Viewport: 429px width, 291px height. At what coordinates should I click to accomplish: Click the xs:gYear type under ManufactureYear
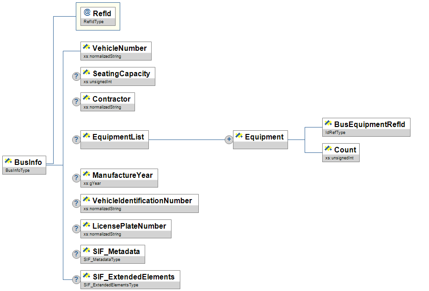[x=92, y=183]
